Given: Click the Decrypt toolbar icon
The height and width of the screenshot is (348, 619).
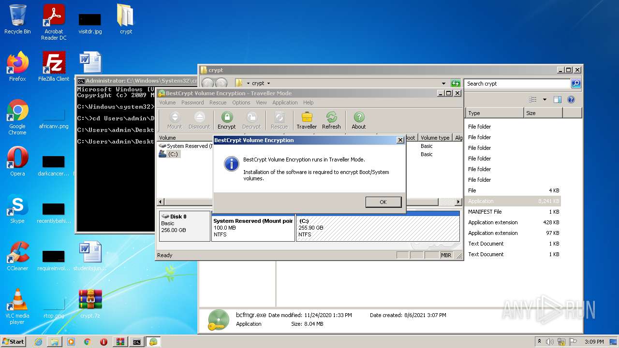Looking at the screenshot, I should point(251,120).
